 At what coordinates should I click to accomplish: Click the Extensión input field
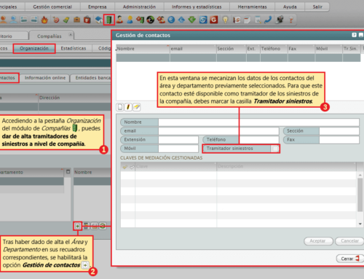click(x=178, y=140)
